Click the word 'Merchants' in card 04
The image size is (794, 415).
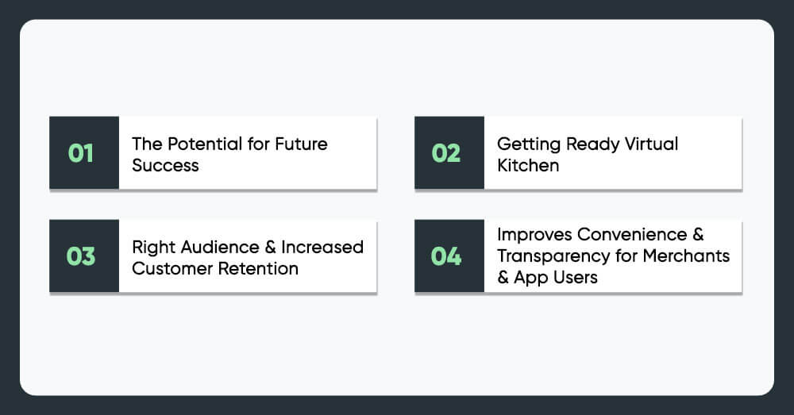pyautogui.click(x=686, y=256)
